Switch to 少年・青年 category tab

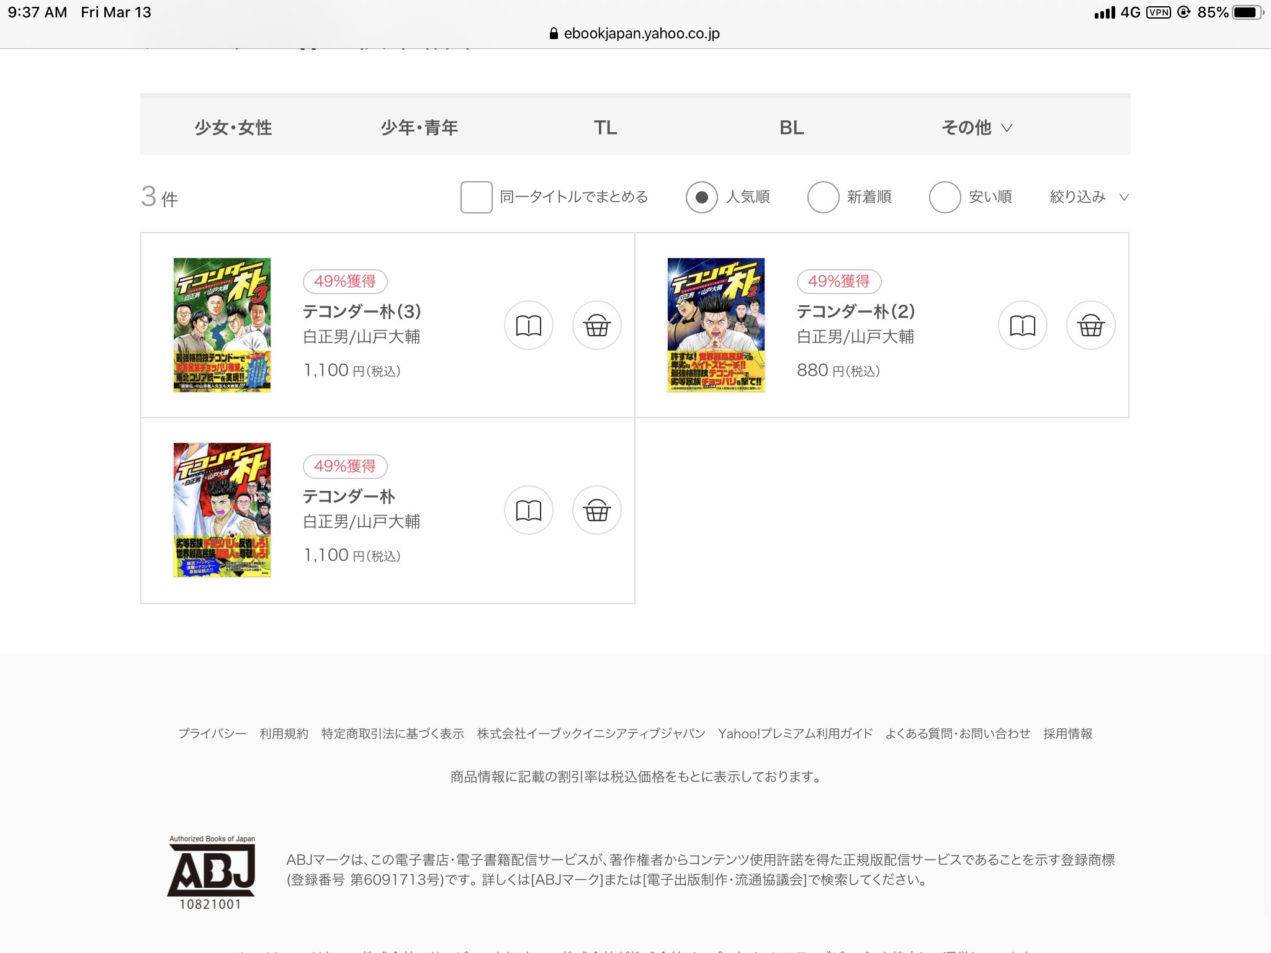[x=420, y=128]
